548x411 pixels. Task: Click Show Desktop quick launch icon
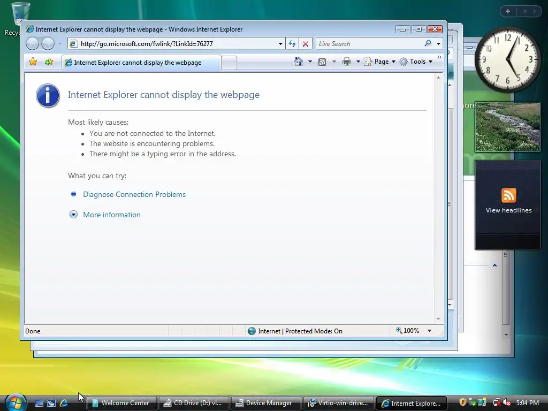[39, 403]
